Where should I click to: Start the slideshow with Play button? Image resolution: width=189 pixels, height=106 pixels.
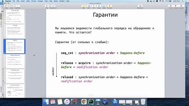[47, 6]
